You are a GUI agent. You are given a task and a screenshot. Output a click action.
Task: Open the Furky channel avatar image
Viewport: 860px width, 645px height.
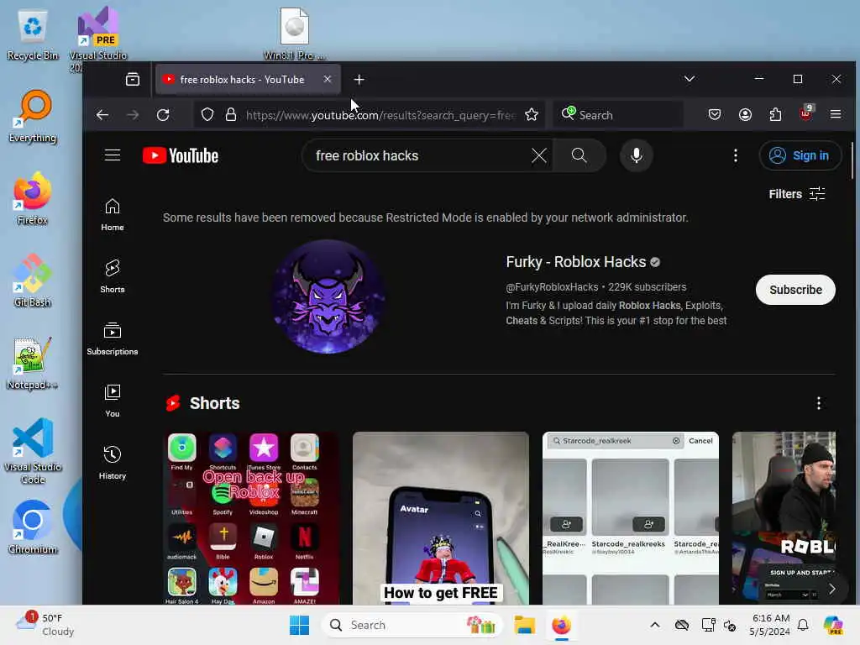pyautogui.click(x=328, y=296)
